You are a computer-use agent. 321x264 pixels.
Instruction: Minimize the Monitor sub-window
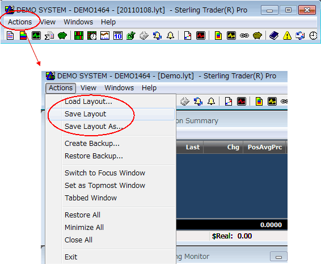[278, 257]
